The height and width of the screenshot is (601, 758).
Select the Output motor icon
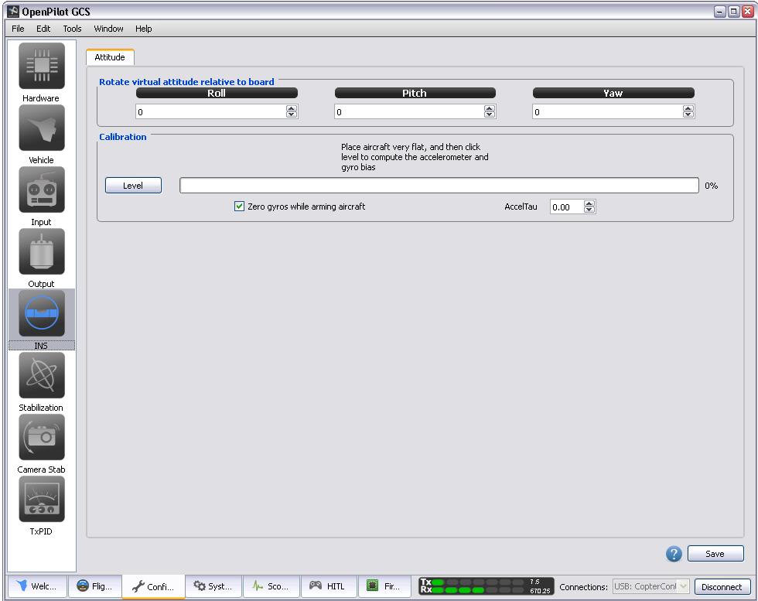point(42,252)
